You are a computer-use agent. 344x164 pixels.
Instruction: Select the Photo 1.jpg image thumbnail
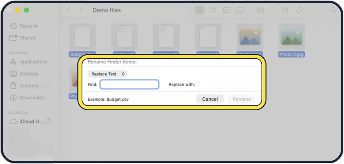point(250,37)
